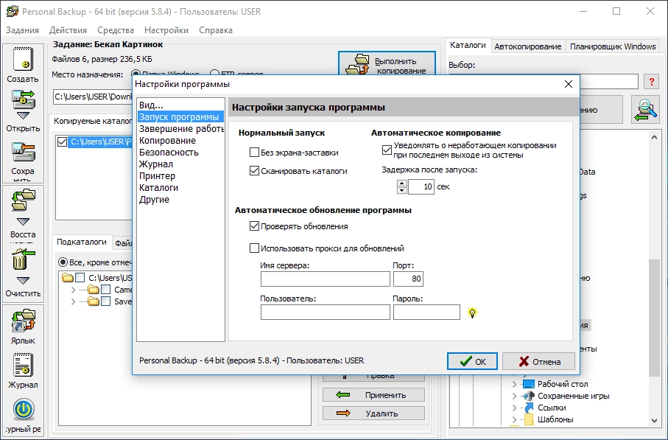Expand the Сохраненные игры tree node
Screen dimensions: 668x440
coord(514,396)
